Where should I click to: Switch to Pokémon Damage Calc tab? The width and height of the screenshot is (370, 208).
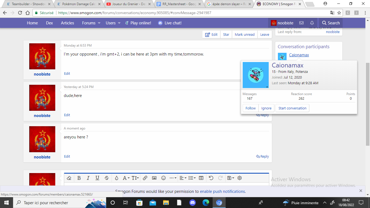click(79, 4)
